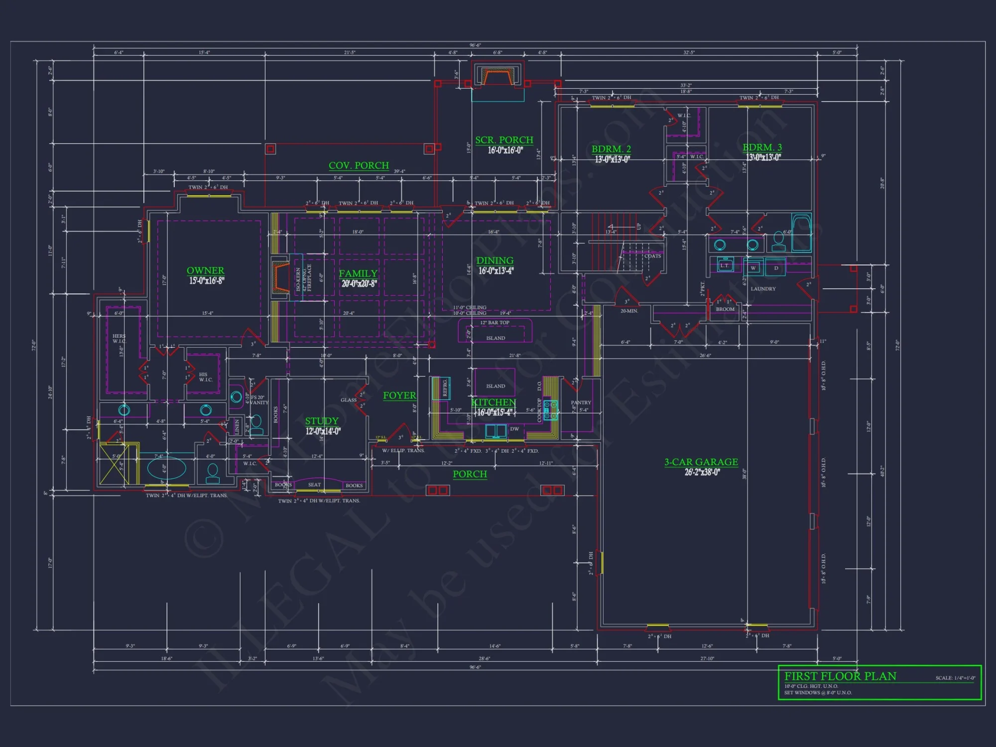Viewport: 996px width, 747px height.
Task: Select the laundry tub symbol labeled L.T.
Action: point(726,265)
